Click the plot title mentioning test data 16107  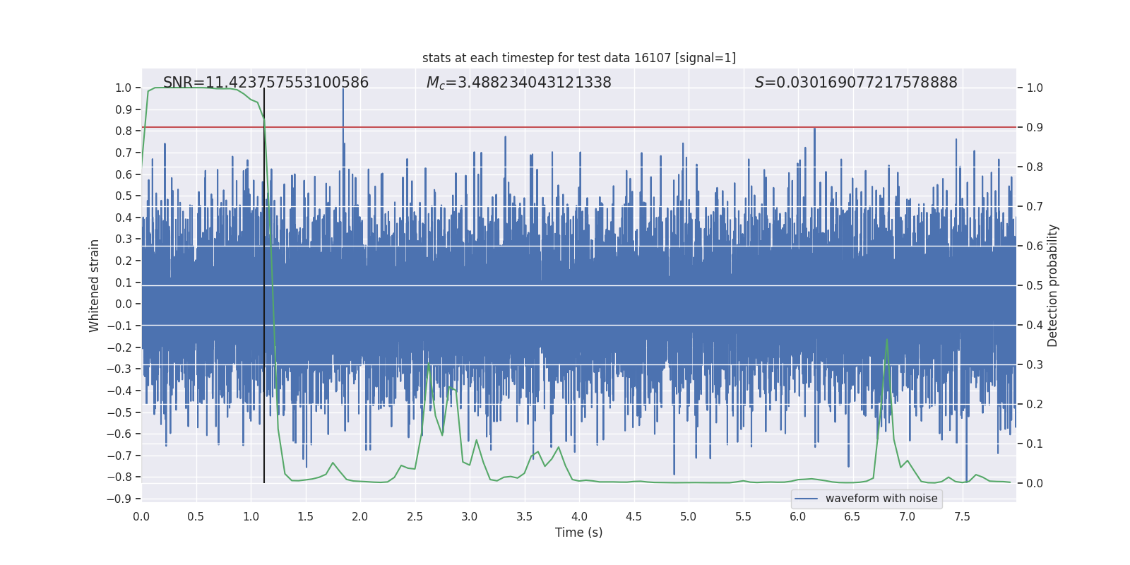click(x=578, y=58)
